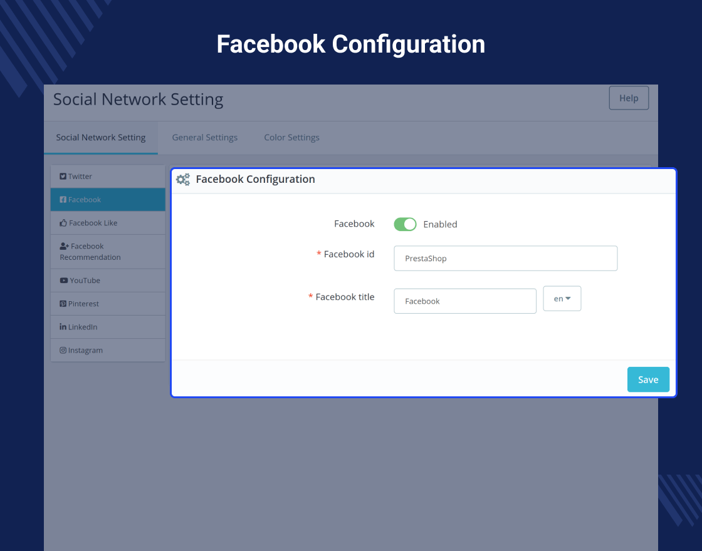The image size is (702, 551).
Task: Open the LinkedIn settings entry
Action: [x=108, y=327]
